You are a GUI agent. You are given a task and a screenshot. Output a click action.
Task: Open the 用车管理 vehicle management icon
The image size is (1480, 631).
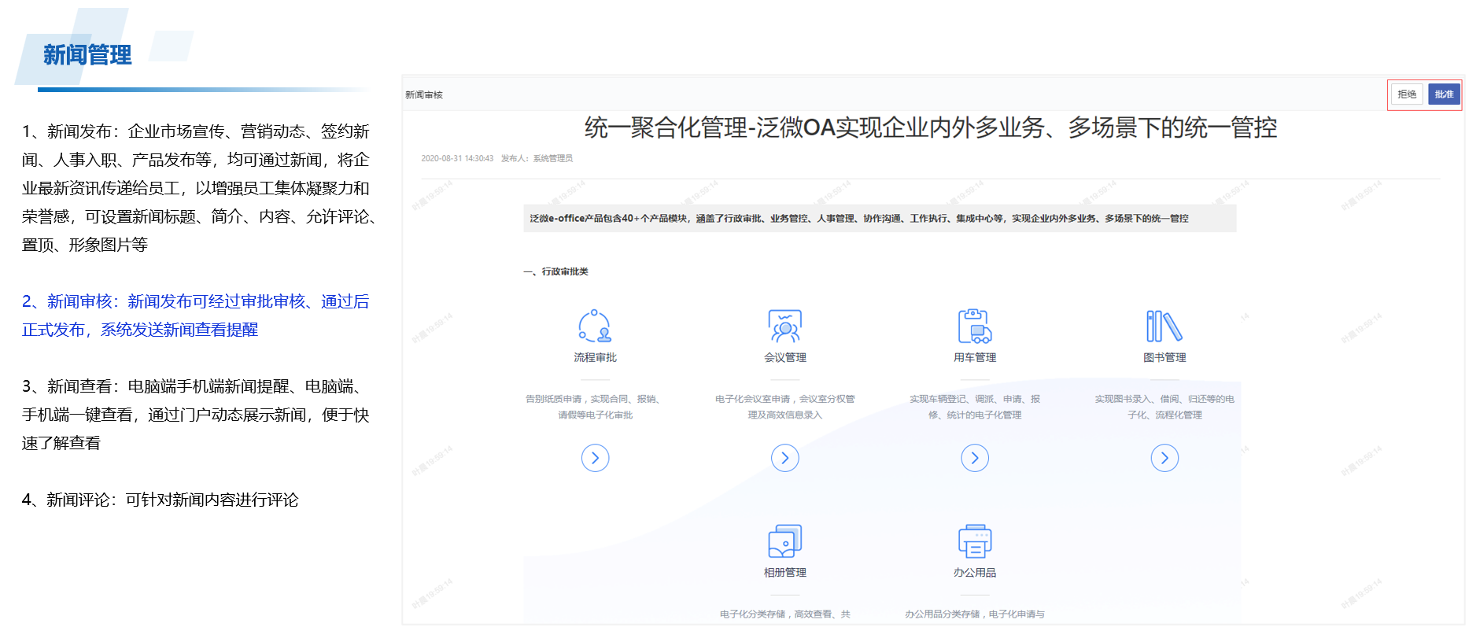click(975, 326)
